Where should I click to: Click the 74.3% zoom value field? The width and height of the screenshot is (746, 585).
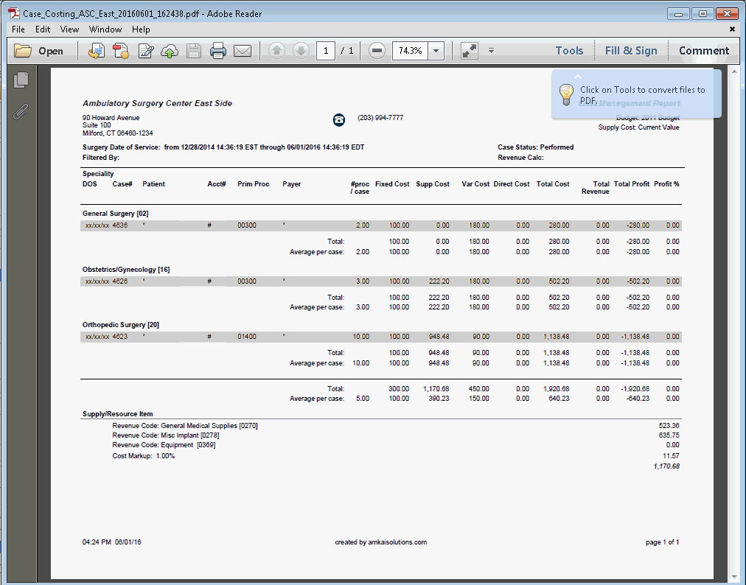(x=410, y=50)
